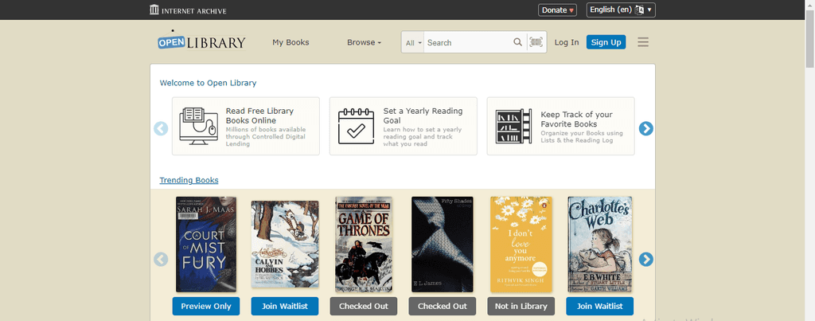Click the search magnifying glass icon

tap(517, 42)
